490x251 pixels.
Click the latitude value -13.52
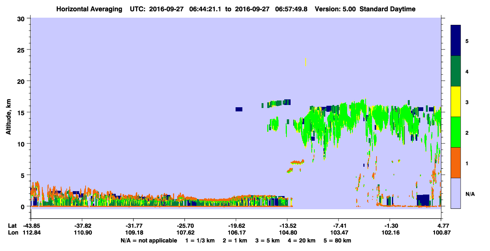coord(287,226)
